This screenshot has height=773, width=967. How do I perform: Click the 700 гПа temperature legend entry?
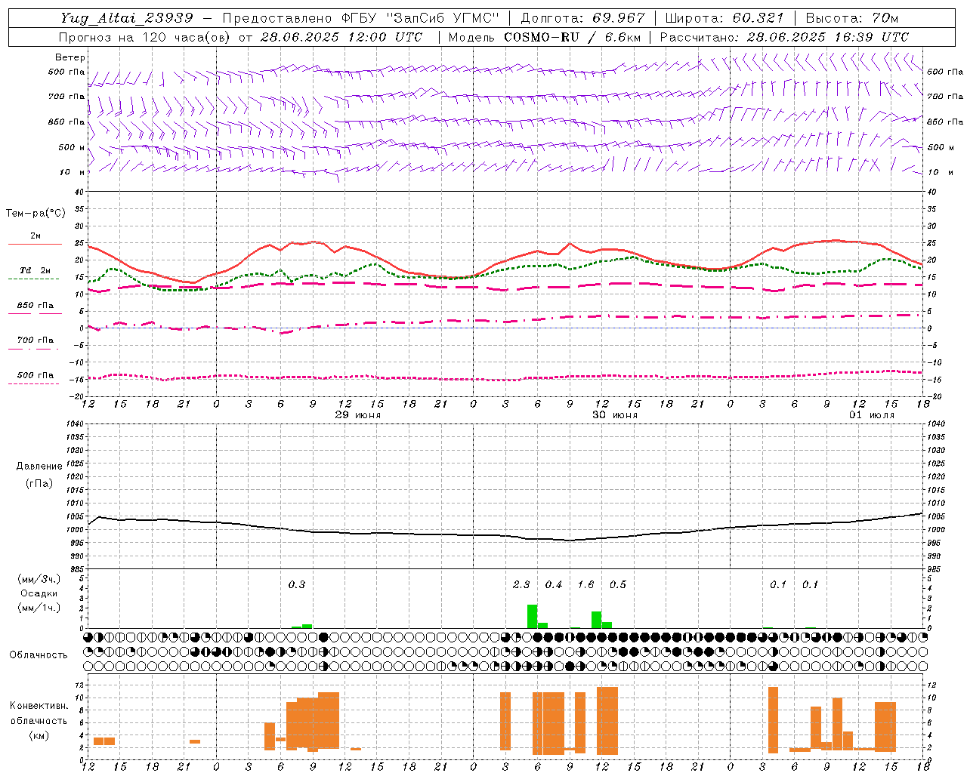[x=36, y=340]
